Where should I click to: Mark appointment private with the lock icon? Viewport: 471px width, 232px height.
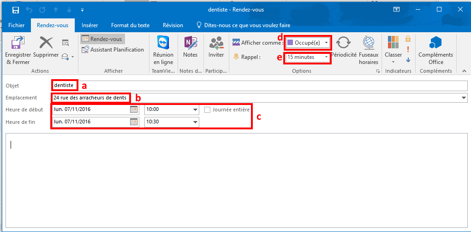tap(408, 39)
